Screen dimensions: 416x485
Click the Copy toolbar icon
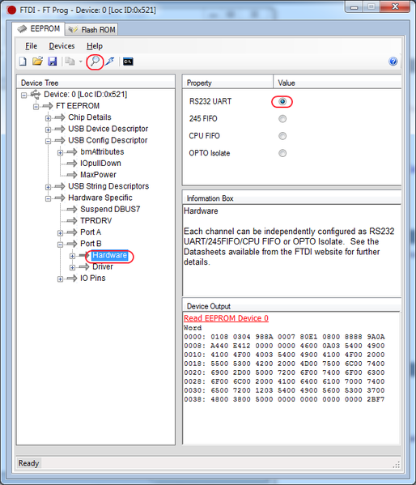click(70, 62)
